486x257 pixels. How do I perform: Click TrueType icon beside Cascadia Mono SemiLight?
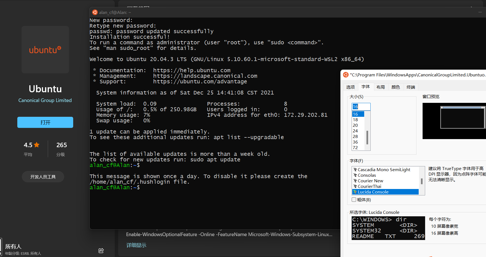click(x=355, y=169)
